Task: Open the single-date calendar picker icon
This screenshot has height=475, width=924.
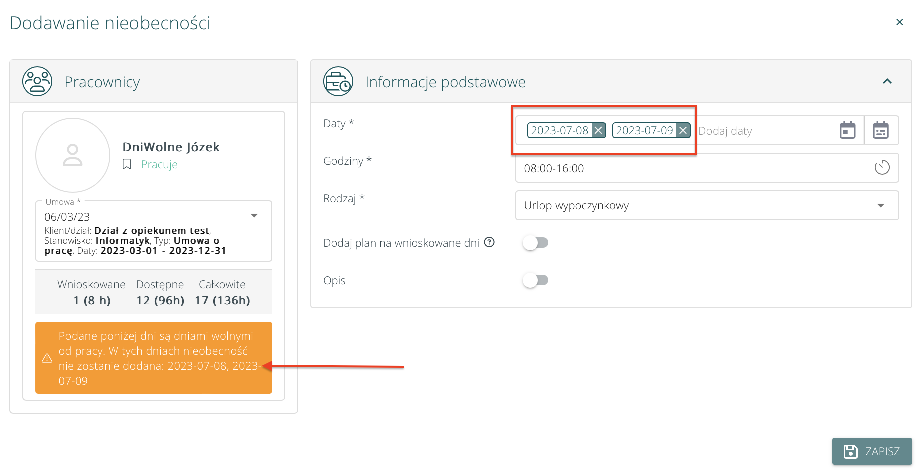Action: (x=847, y=131)
